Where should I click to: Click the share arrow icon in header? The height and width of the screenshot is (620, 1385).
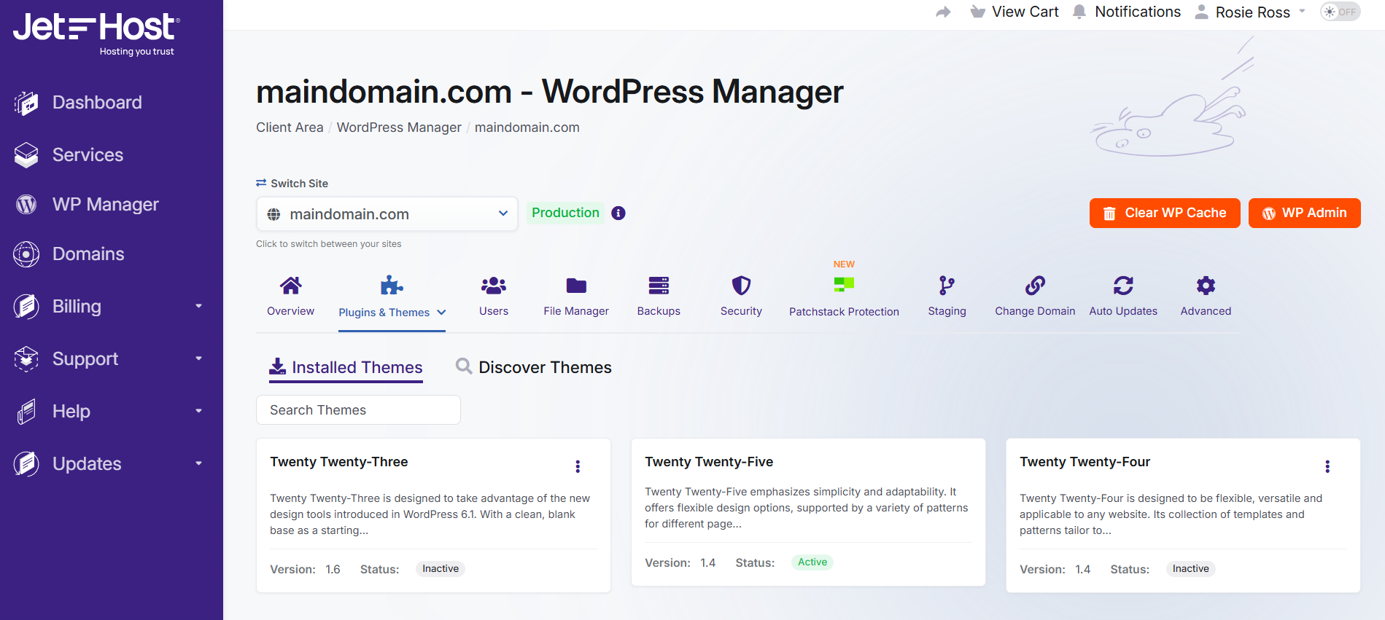(944, 12)
